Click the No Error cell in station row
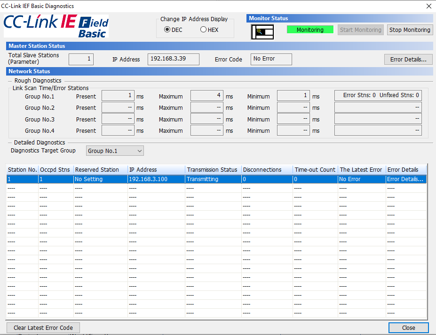 click(x=362, y=179)
